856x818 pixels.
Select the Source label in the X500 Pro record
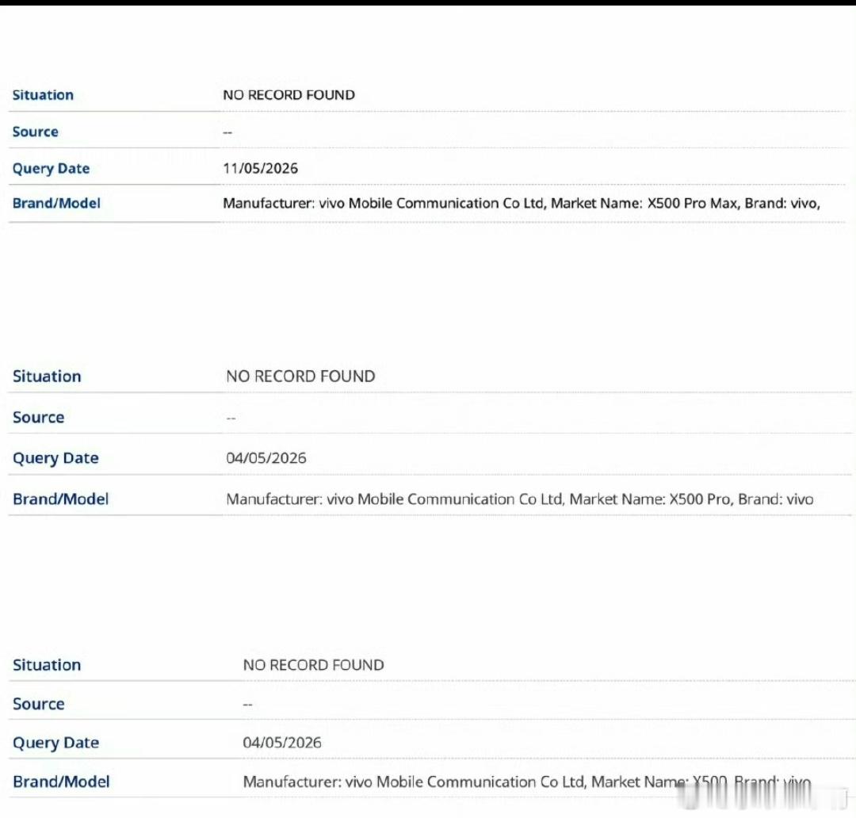[38, 417]
